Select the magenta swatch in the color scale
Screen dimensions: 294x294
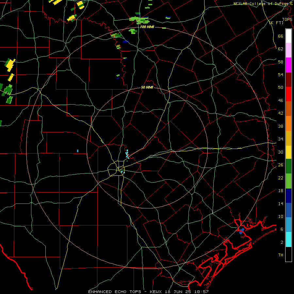(288, 65)
